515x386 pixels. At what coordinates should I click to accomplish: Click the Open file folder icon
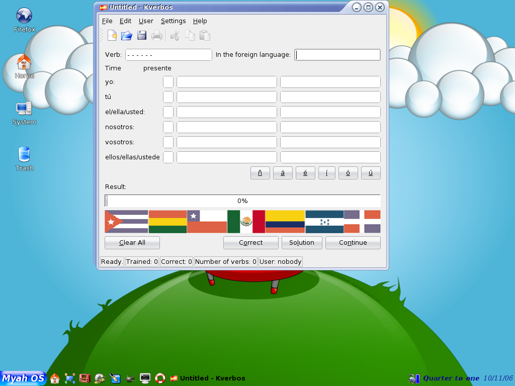(x=126, y=36)
